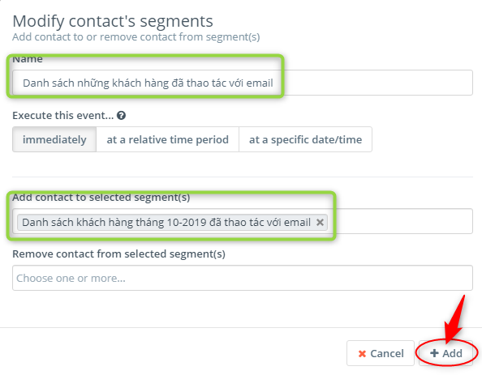This screenshot has height=375, width=482.
Task: Click the plus icon on Add button
Action: click(434, 353)
